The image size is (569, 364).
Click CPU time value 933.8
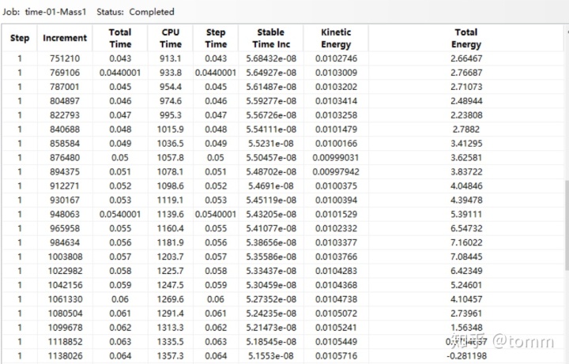[x=171, y=73]
